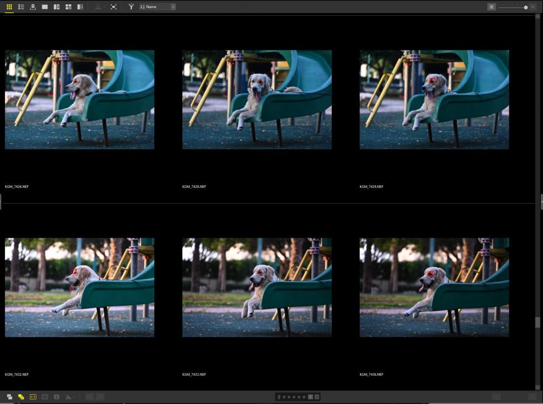The width and height of the screenshot is (543, 404).
Task: Toggle the grid overlay icon in bottom bar
Action: point(45,397)
